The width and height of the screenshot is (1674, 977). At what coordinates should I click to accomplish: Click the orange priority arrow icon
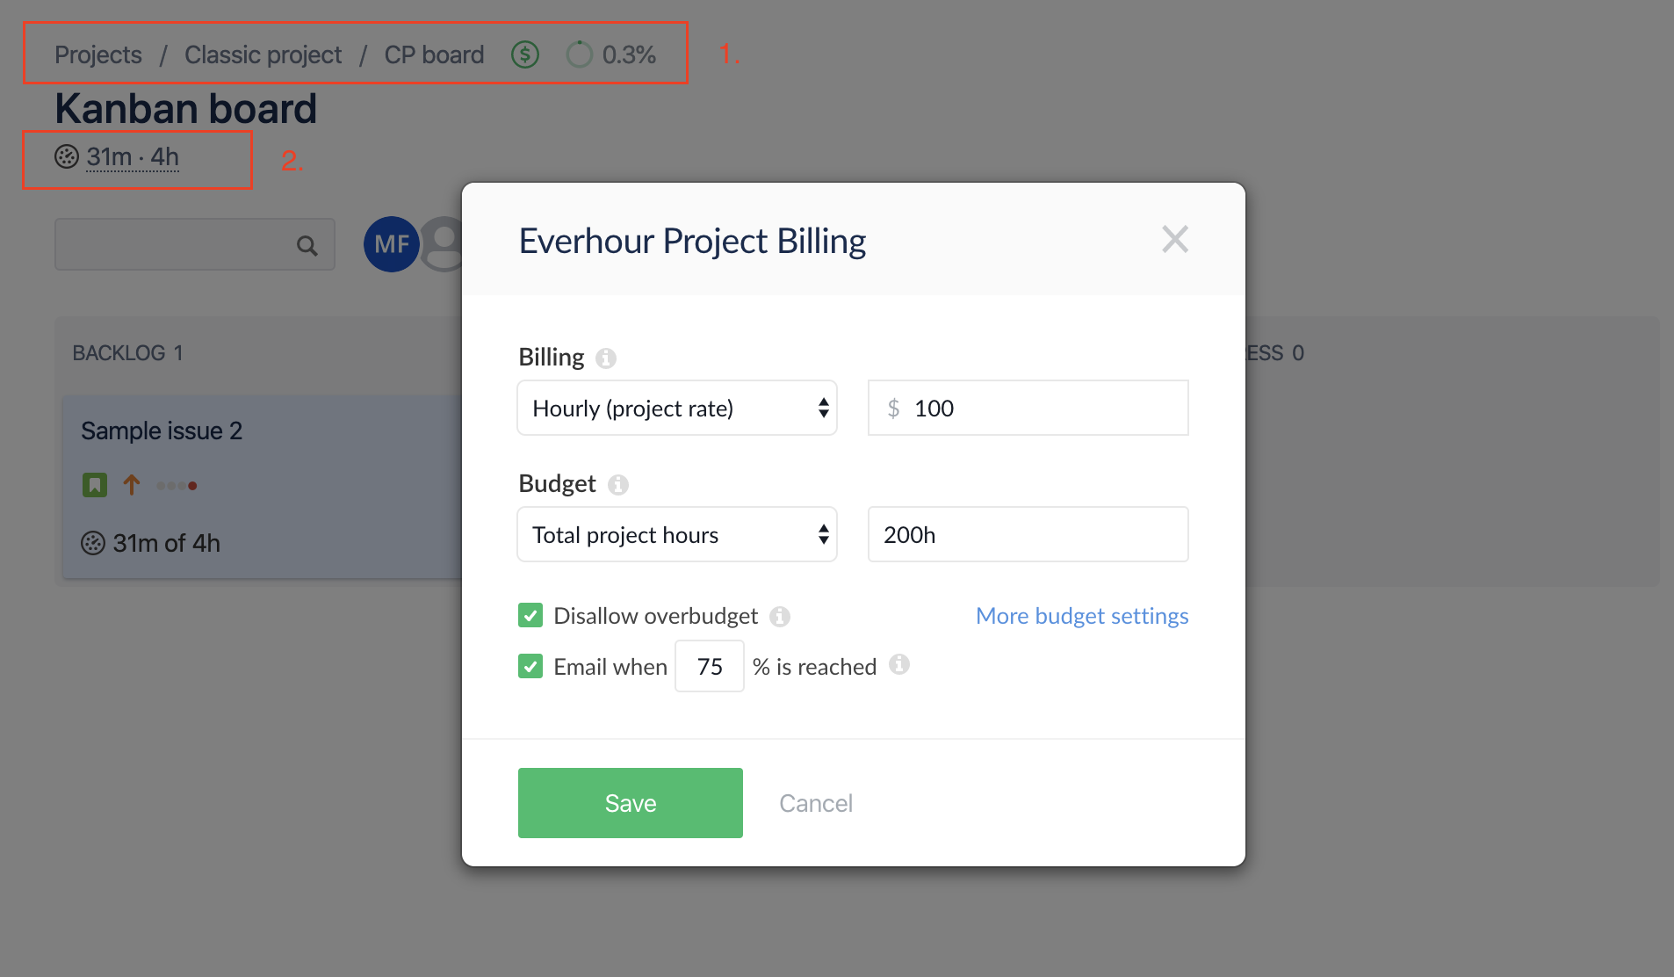(132, 485)
